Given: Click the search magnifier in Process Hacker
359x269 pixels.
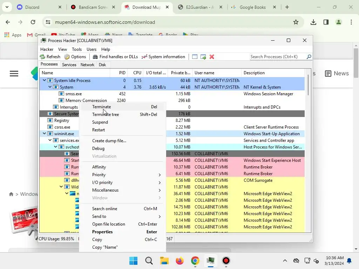Looking at the screenshot, I should 309,56.
